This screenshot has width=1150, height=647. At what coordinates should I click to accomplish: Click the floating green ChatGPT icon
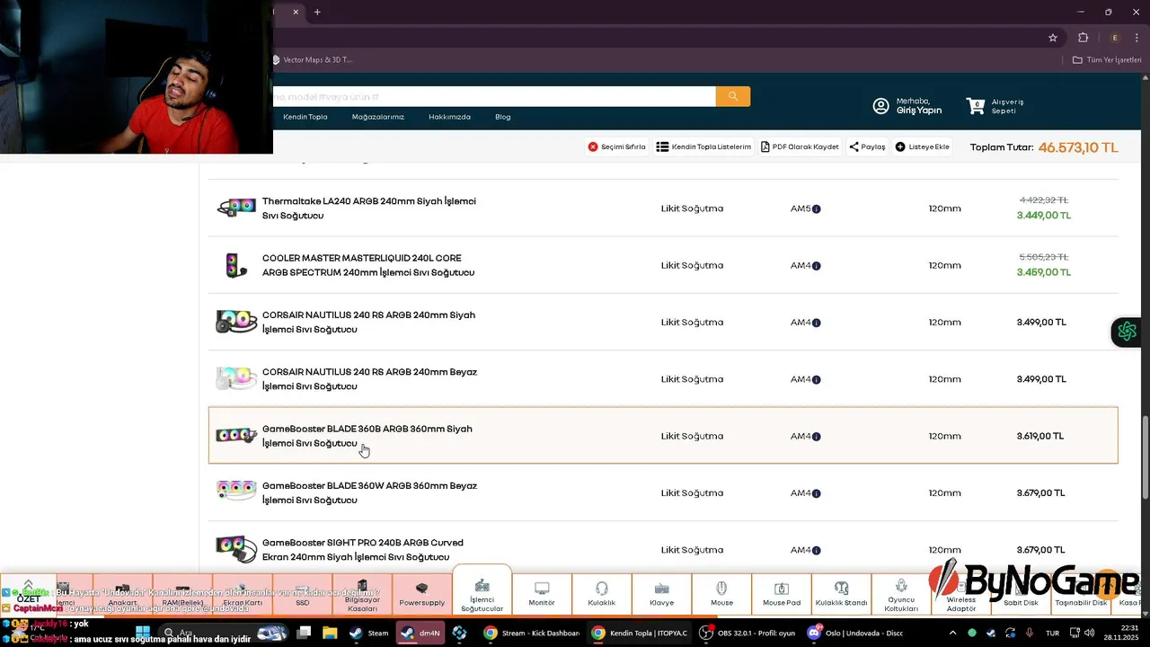[x=1127, y=332]
